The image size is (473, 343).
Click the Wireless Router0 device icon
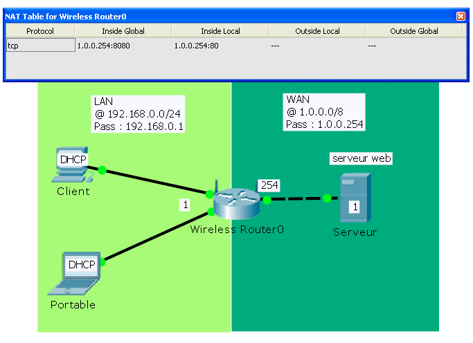(x=235, y=203)
